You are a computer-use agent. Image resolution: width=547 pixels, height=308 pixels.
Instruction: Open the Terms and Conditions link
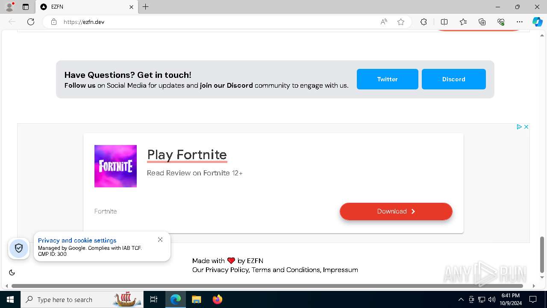click(x=285, y=270)
